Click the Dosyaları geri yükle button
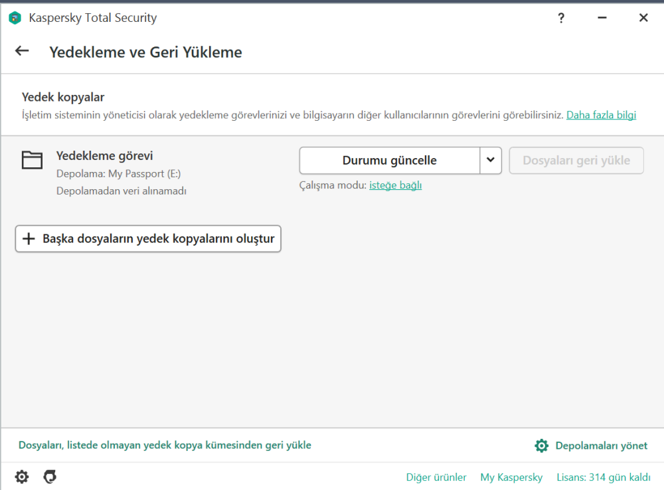The height and width of the screenshot is (490, 664). pos(576,161)
